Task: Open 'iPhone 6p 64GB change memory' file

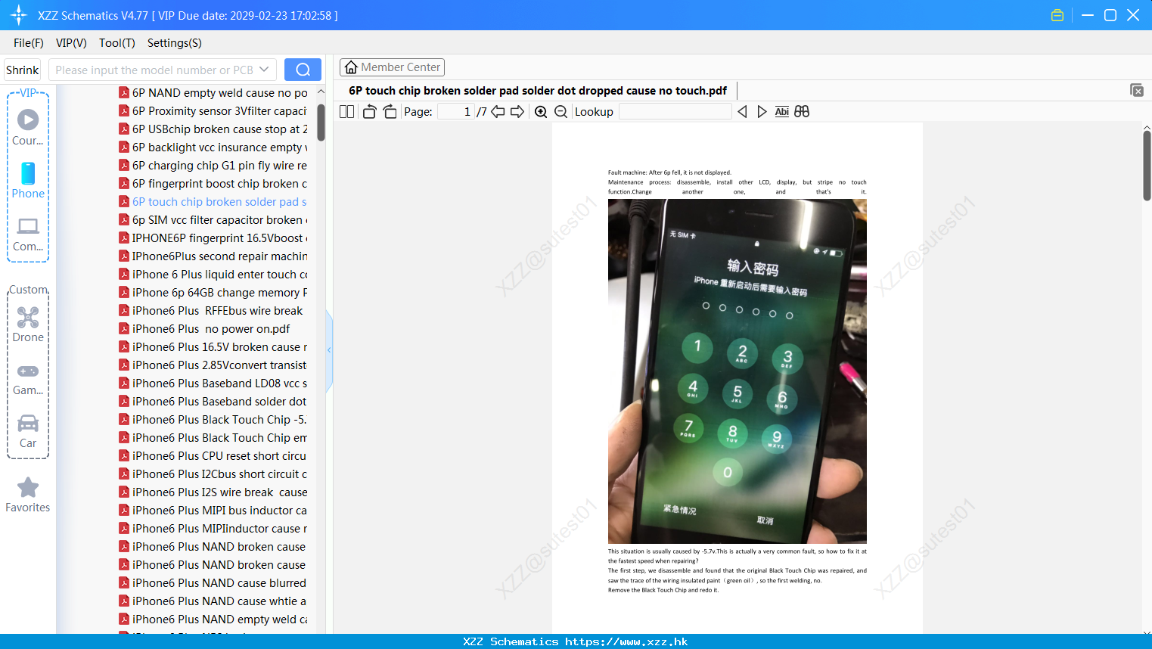Action: click(x=213, y=293)
